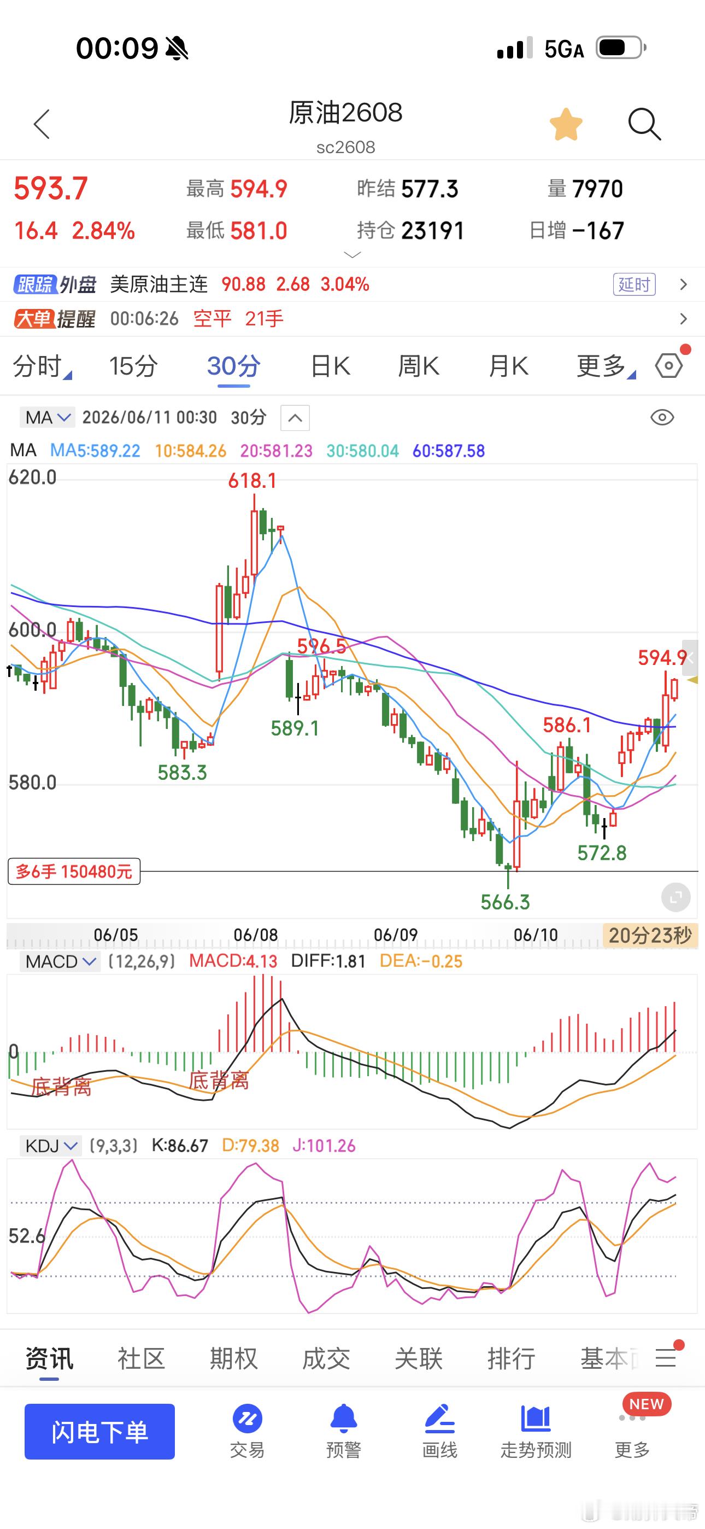Tap the 闪电下单 button
The image size is (705, 1529).
(x=99, y=1431)
